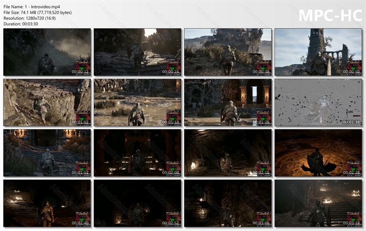Choose the thumbnail timestamped 00:02:40
Screen dimensions: 366x231
[47, 203]
